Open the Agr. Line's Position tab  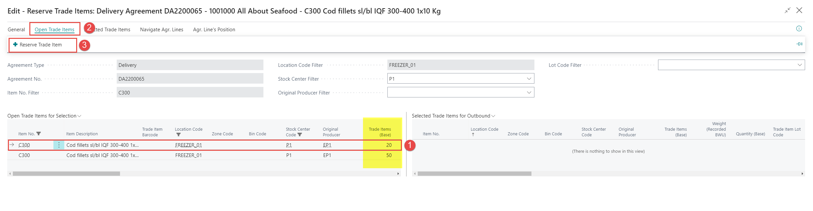point(214,30)
